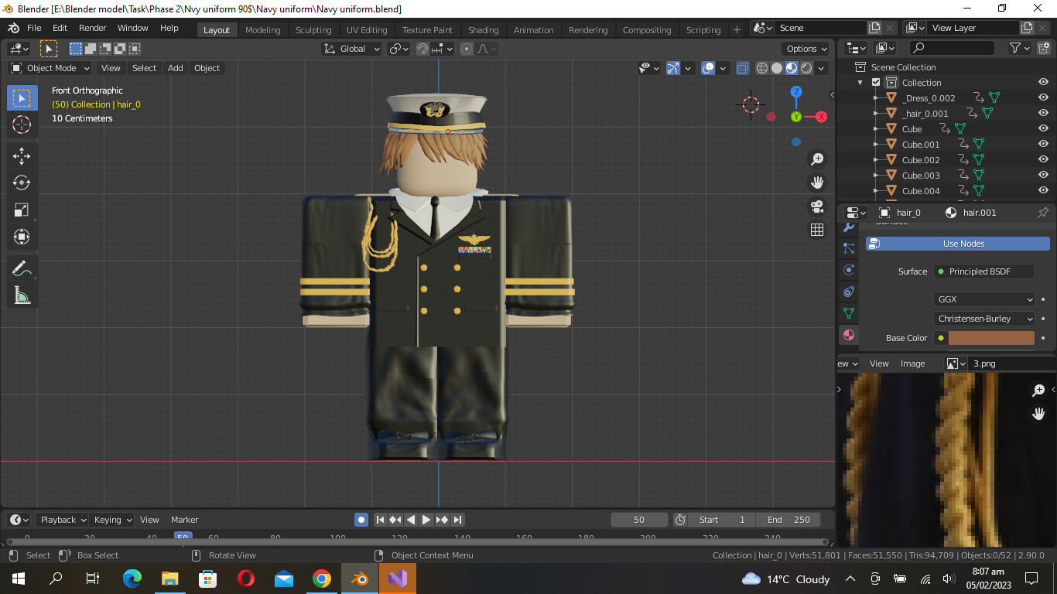The width and height of the screenshot is (1057, 594).
Task: Open the Global transform orientation dropdown
Action: 352,49
